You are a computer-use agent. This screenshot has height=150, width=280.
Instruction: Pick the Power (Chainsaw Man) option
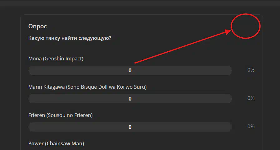(56, 143)
